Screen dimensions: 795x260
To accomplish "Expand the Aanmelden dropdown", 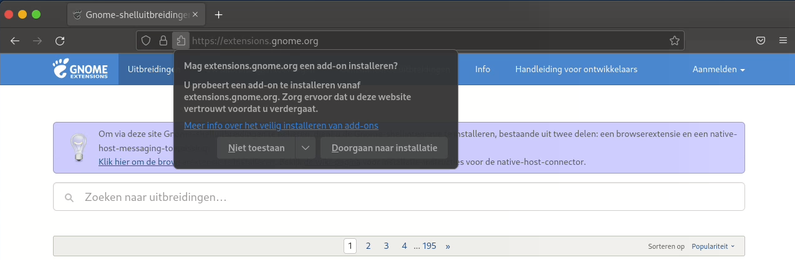I will pyautogui.click(x=718, y=69).
